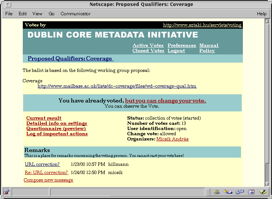Screen dimensions: 272x199
Task: Click the 'DUBLIN CORE METADATA INITIATIVE' banner
Action: [113, 35]
